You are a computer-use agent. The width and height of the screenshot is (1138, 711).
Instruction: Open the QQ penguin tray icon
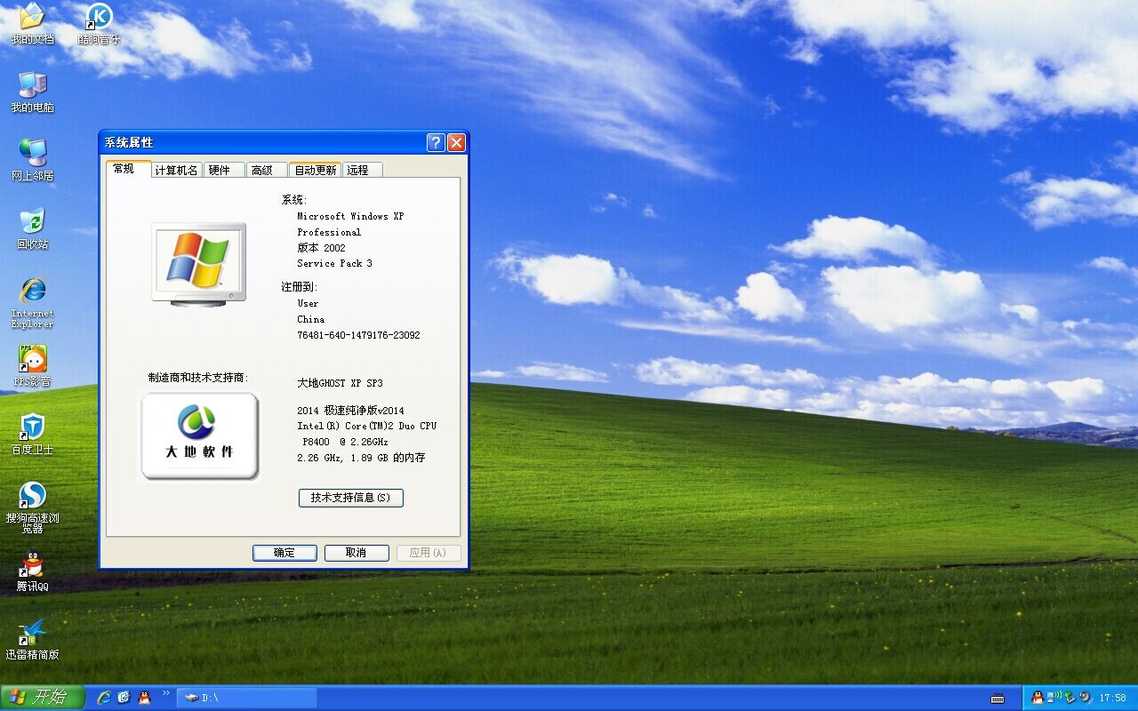[x=1037, y=698]
